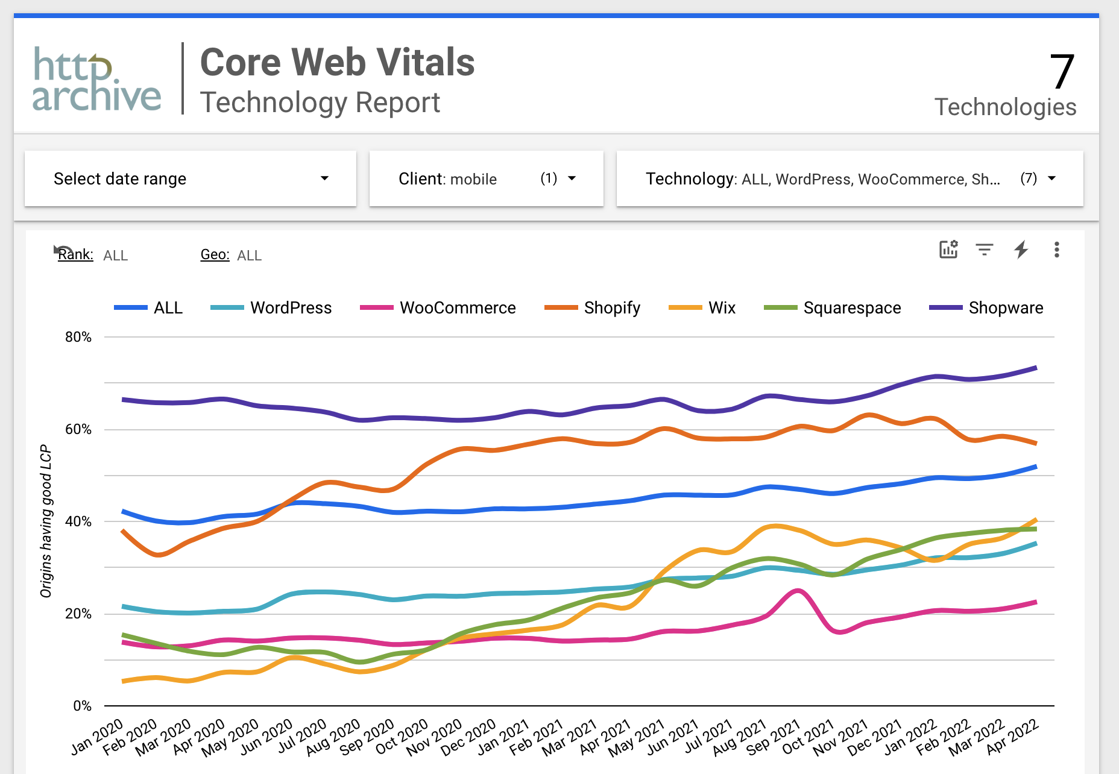Open the three-dot more options menu
1119x774 pixels.
point(1057,250)
